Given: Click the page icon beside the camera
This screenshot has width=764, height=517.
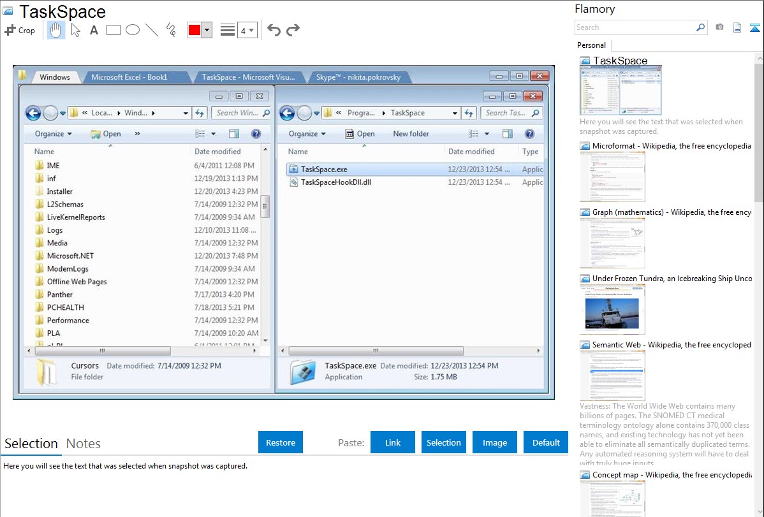Looking at the screenshot, I should pyautogui.click(x=737, y=27).
